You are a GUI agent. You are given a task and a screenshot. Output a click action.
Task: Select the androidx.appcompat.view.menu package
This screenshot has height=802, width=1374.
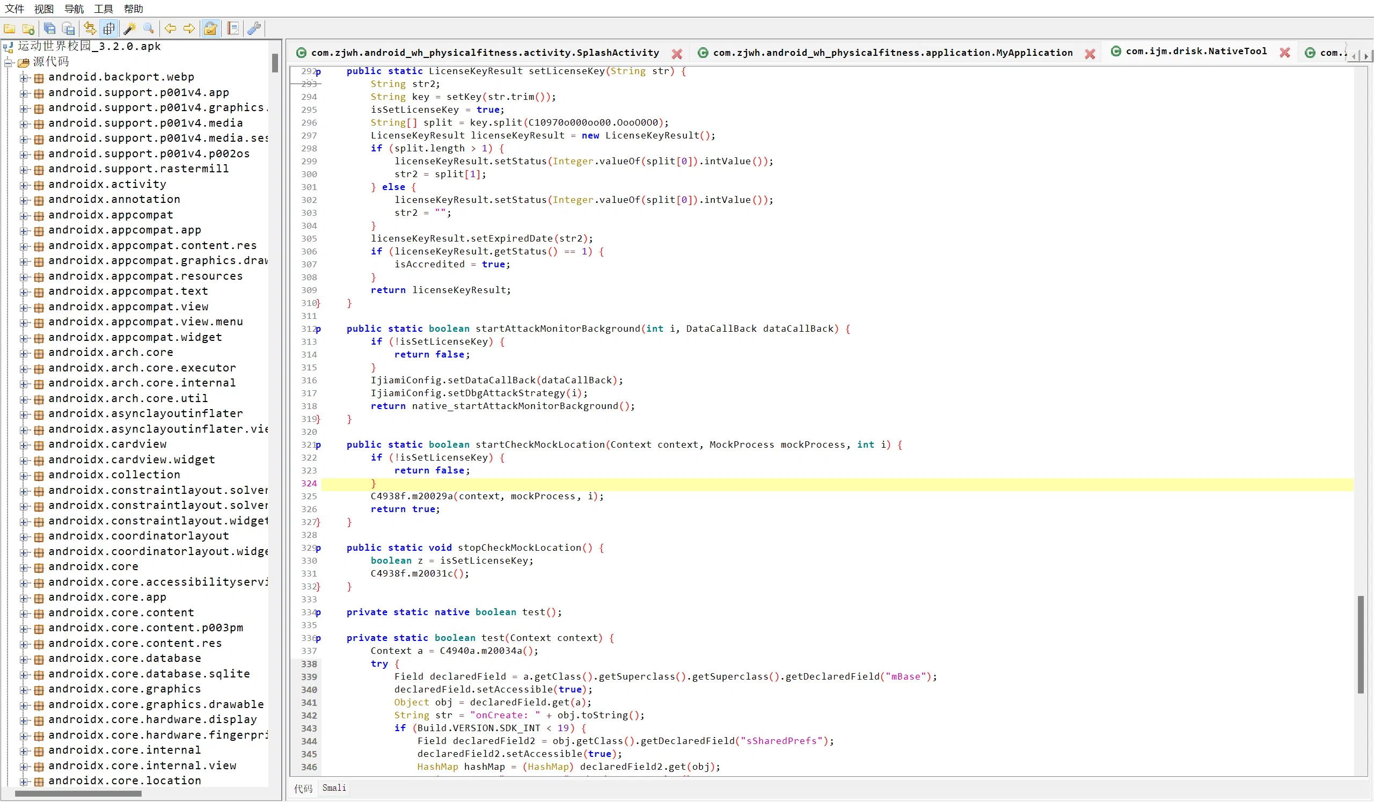pos(145,322)
